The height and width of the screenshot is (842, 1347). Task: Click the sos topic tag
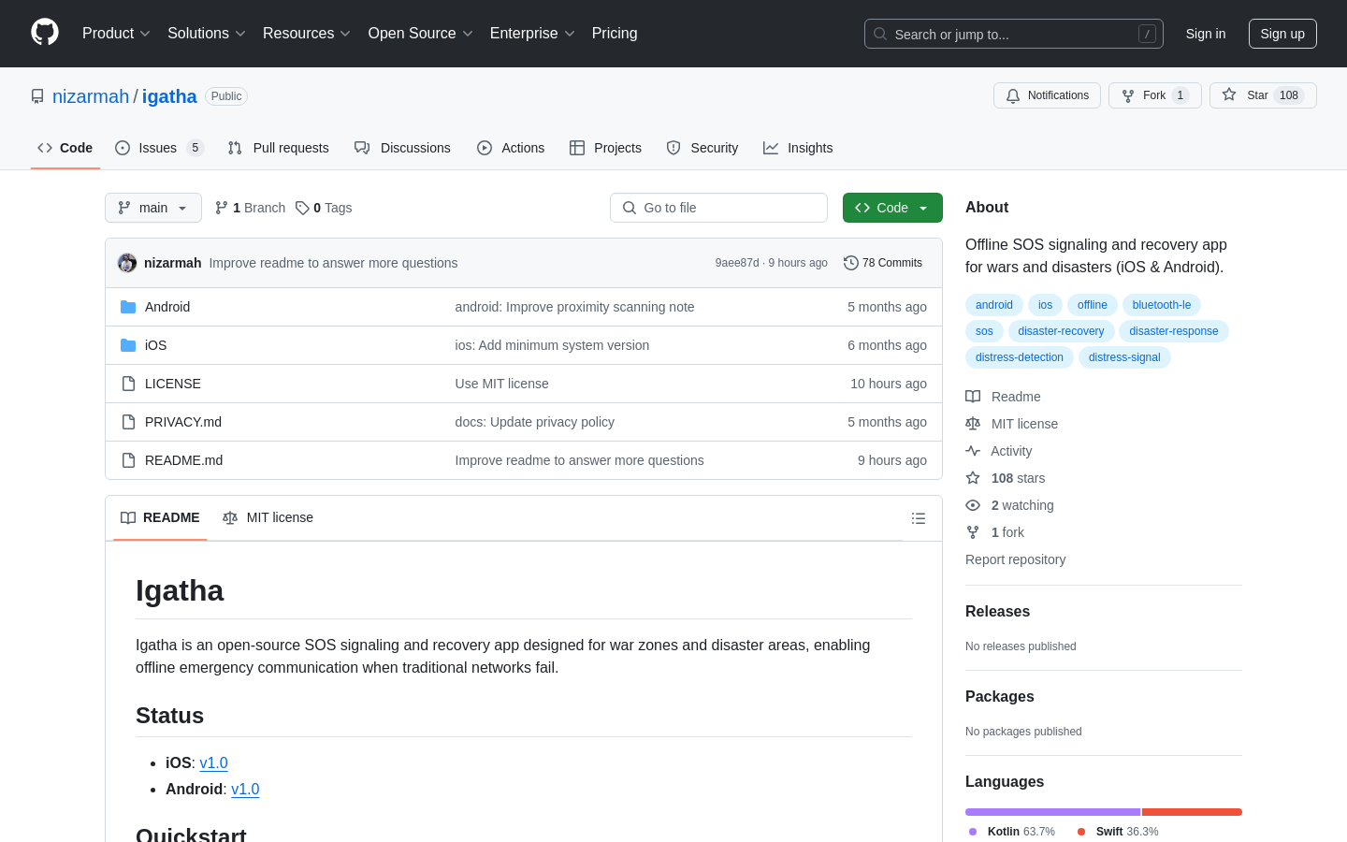(x=984, y=331)
